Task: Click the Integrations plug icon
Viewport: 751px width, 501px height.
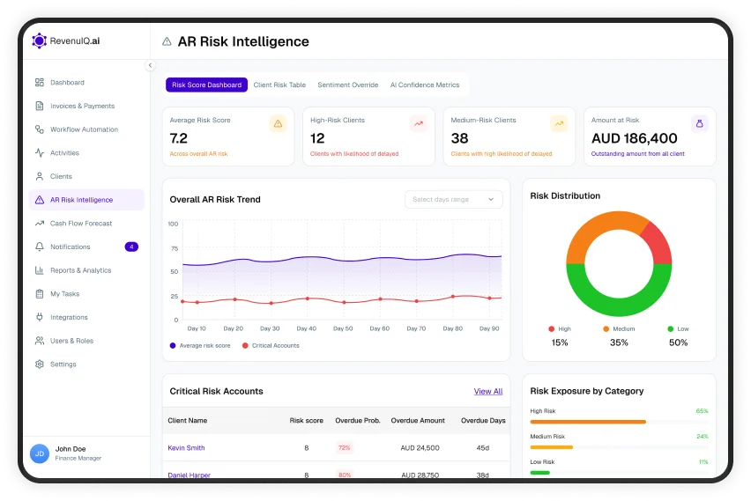Action: pyautogui.click(x=40, y=317)
